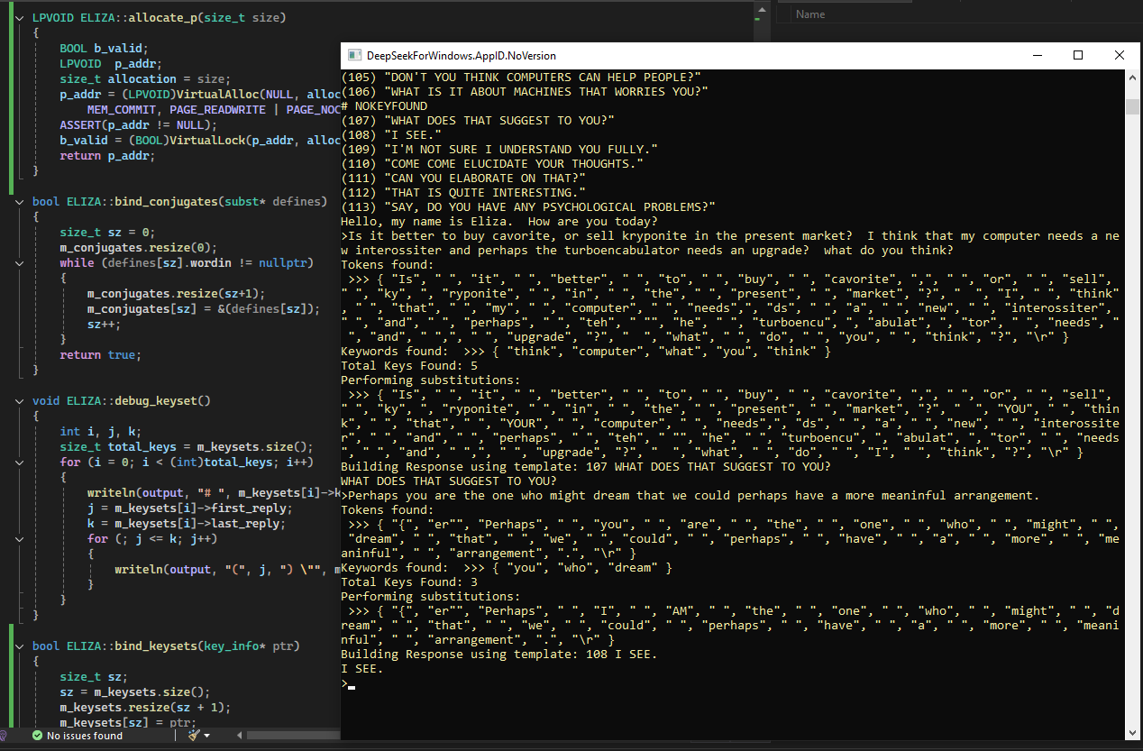Open the code cleanup dropdown arrow

click(x=207, y=736)
